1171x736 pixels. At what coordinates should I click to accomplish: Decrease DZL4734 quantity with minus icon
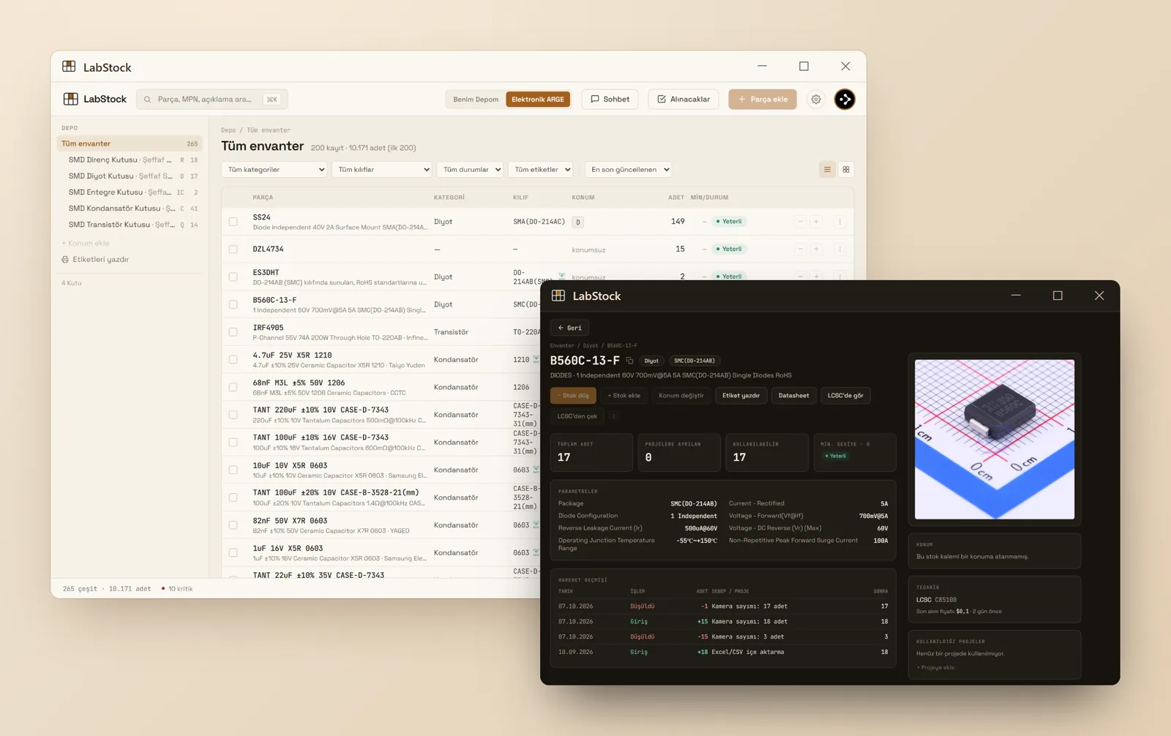point(801,249)
